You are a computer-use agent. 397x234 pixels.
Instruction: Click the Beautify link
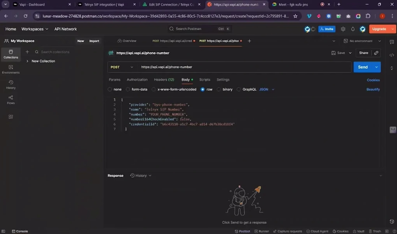(373, 89)
